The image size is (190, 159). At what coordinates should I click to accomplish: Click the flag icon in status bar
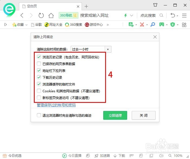pos(131,155)
